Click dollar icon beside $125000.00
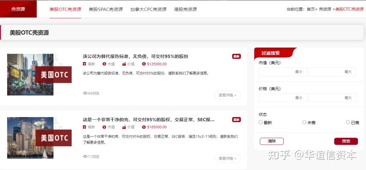Screen dimensions: 366x170 [144, 64]
